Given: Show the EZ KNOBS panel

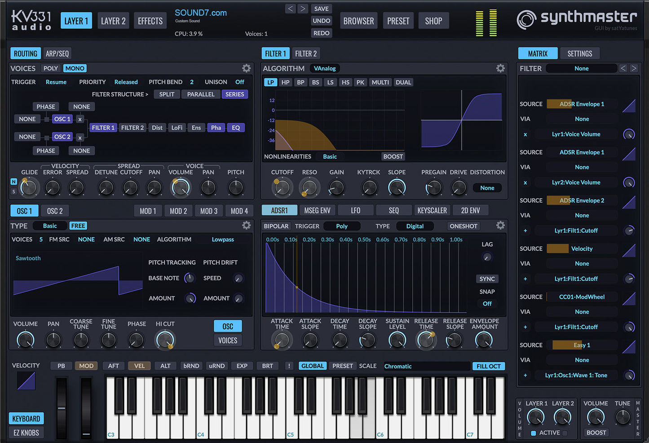Looking at the screenshot, I should click(x=26, y=433).
